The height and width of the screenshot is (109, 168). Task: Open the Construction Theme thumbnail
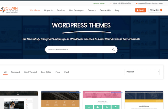point(144,100)
